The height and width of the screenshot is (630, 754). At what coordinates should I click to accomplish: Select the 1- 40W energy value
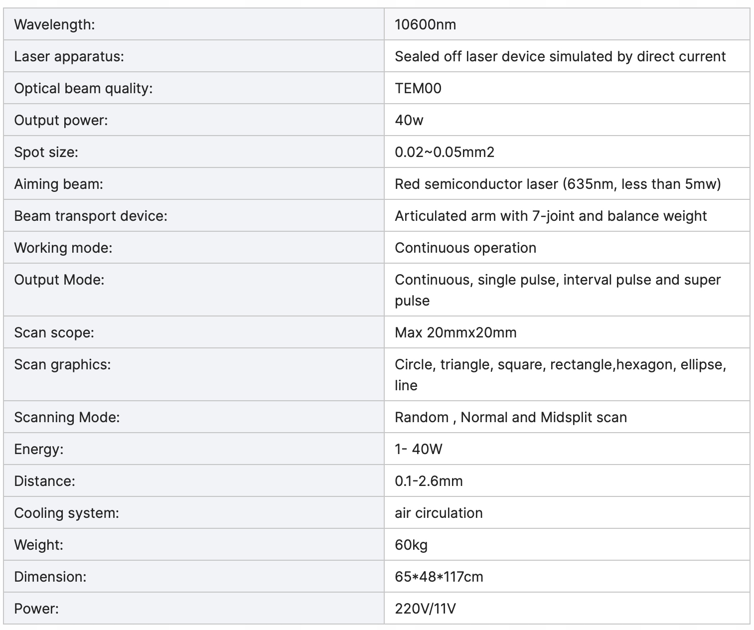[x=418, y=449]
